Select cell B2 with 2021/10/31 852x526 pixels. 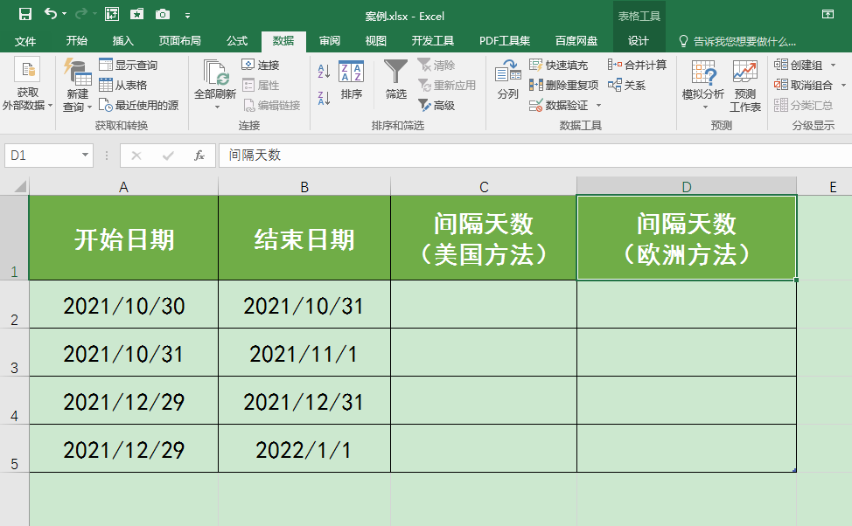(304, 305)
